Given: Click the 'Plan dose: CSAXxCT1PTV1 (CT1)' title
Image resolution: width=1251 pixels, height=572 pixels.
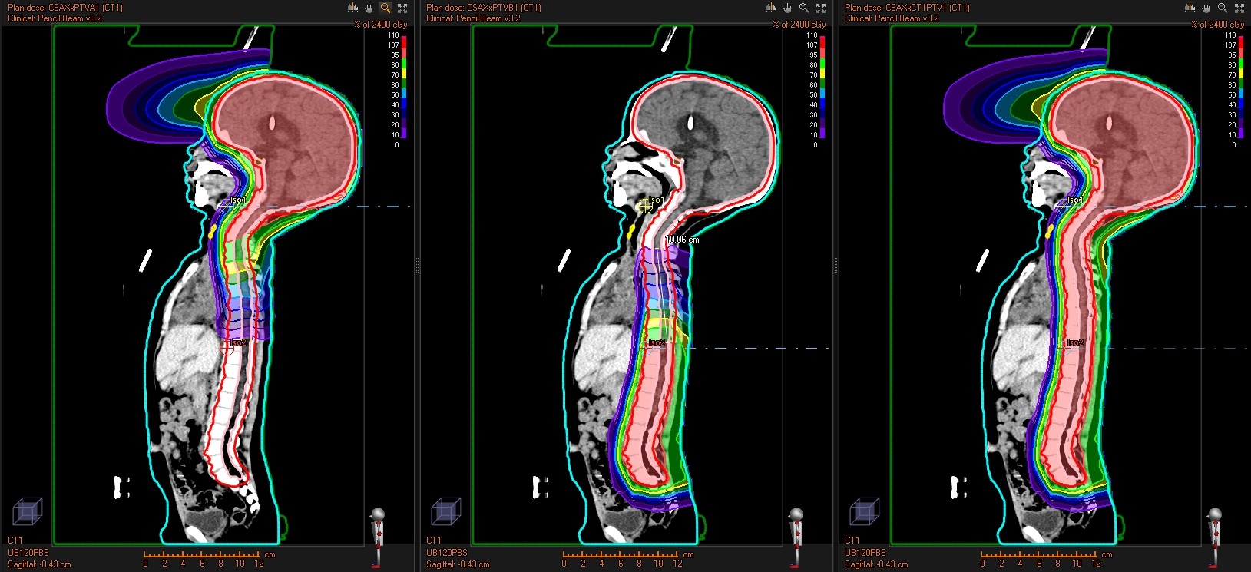Looking at the screenshot, I should [907, 8].
